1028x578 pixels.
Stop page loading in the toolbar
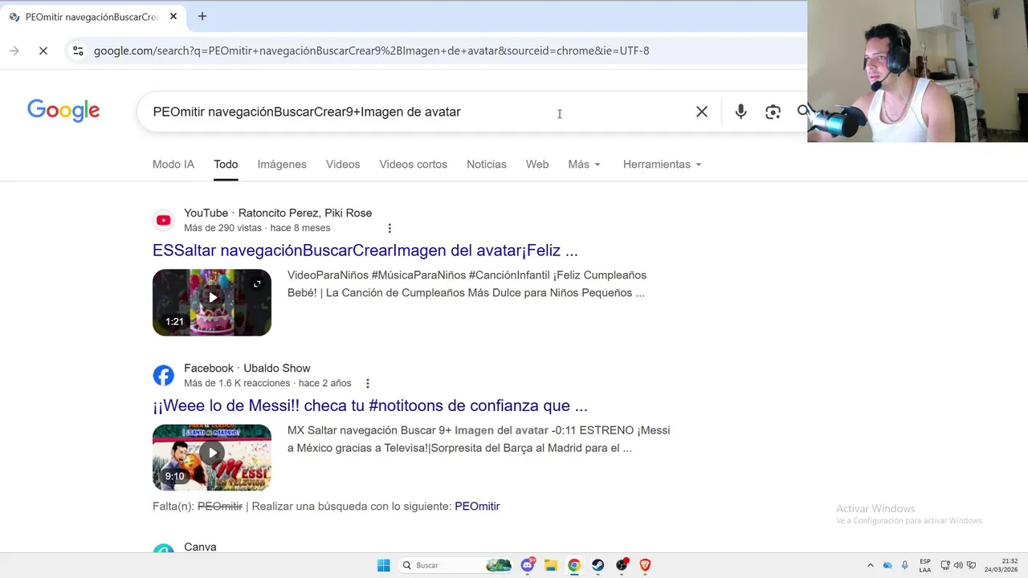pyautogui.click(x=43, y=51)
